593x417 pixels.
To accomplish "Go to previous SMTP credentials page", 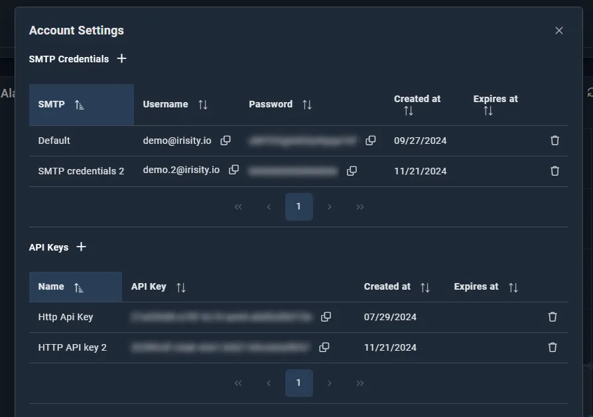I will coord(269,207).
